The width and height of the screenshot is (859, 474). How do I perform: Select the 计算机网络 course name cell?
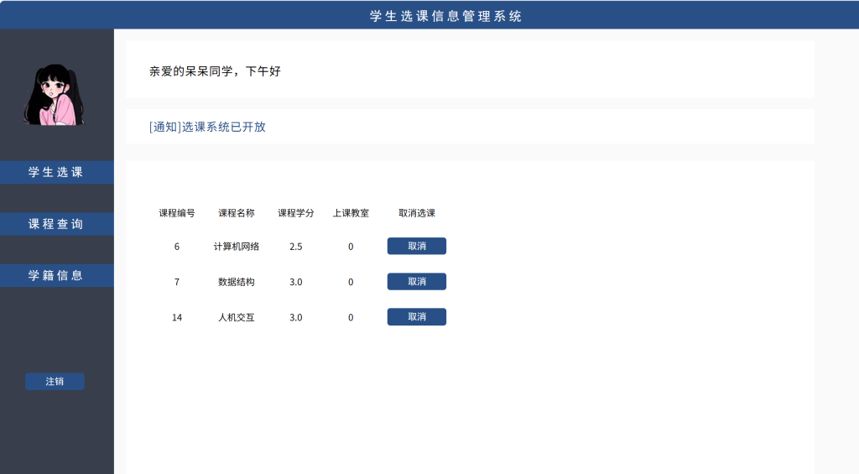pyautogui.click(x=237, y=247)
